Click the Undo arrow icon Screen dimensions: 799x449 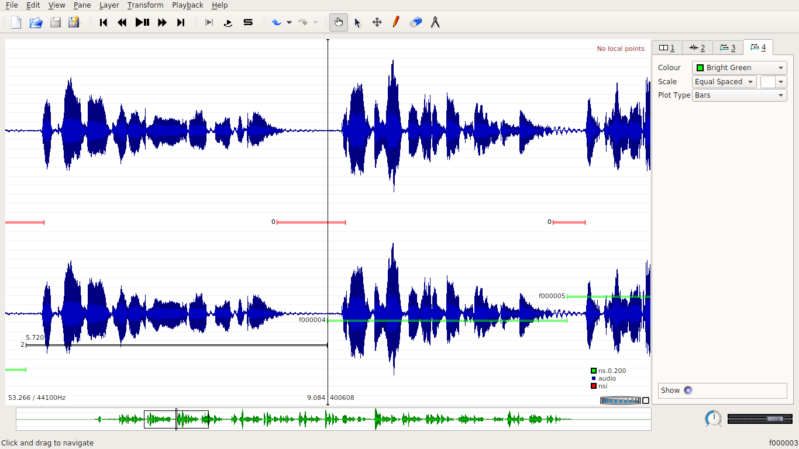tap(277, 22)
